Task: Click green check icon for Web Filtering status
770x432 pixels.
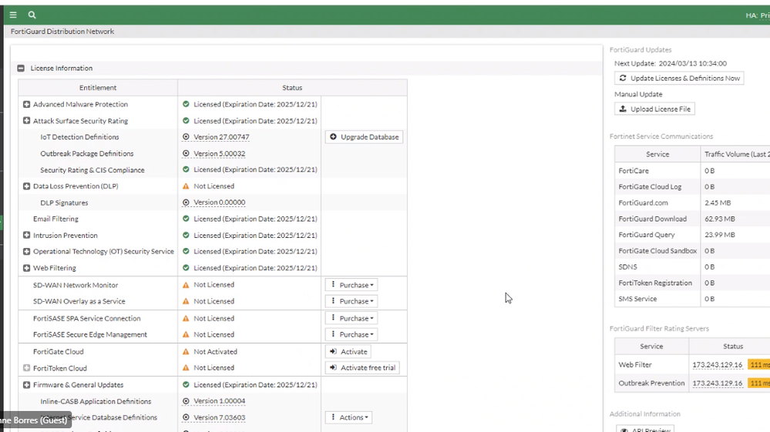Action: tap(186, 268)
